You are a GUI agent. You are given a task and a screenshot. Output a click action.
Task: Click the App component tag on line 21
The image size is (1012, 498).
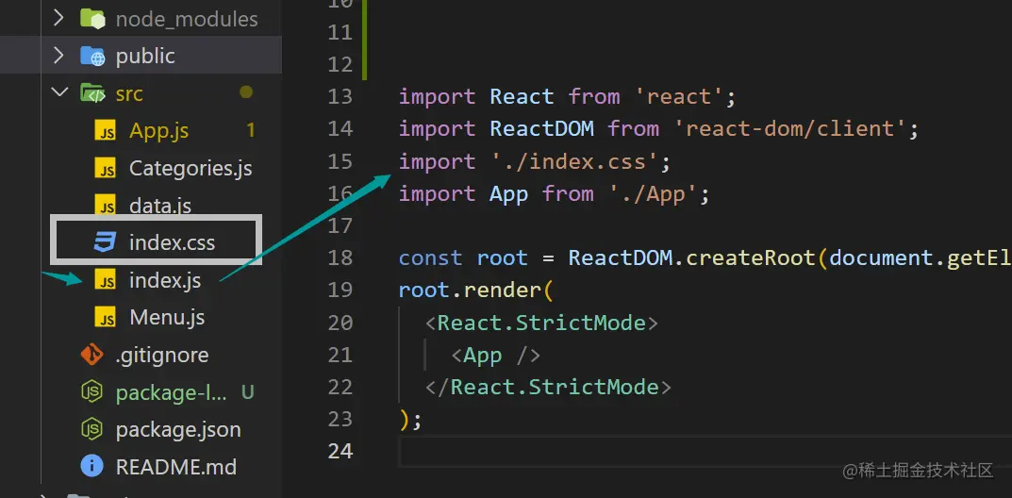[x=495, y=355]
